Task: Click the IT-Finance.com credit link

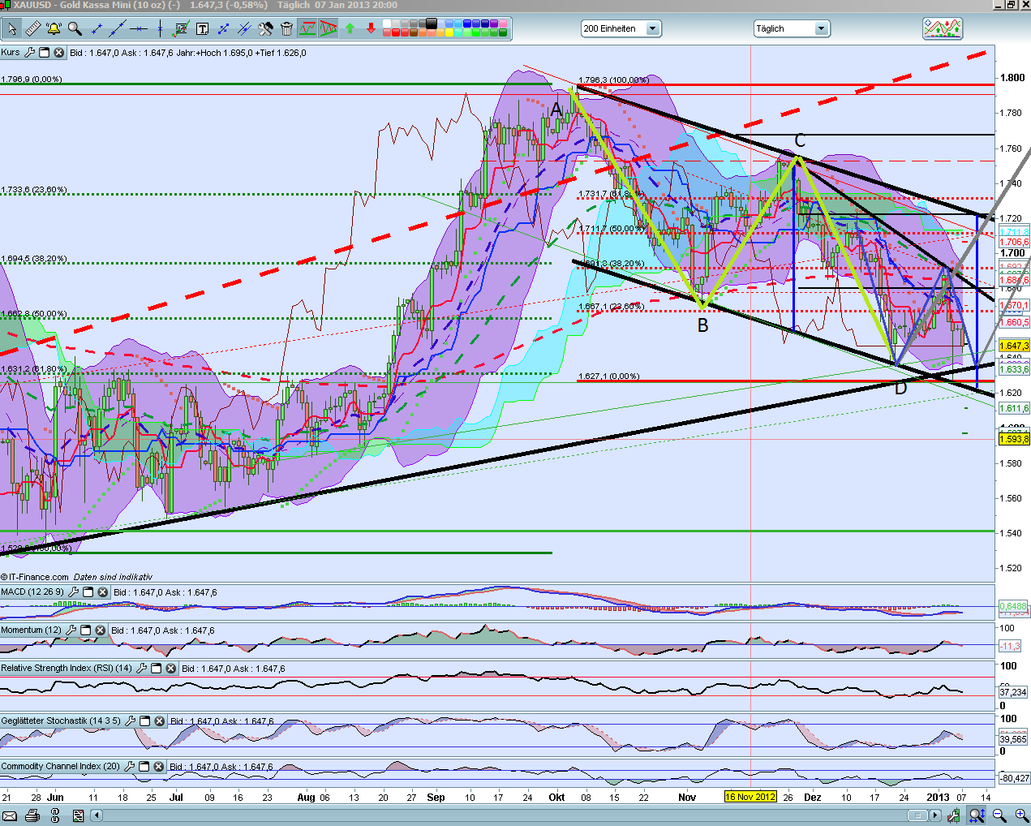Action: 35,577
